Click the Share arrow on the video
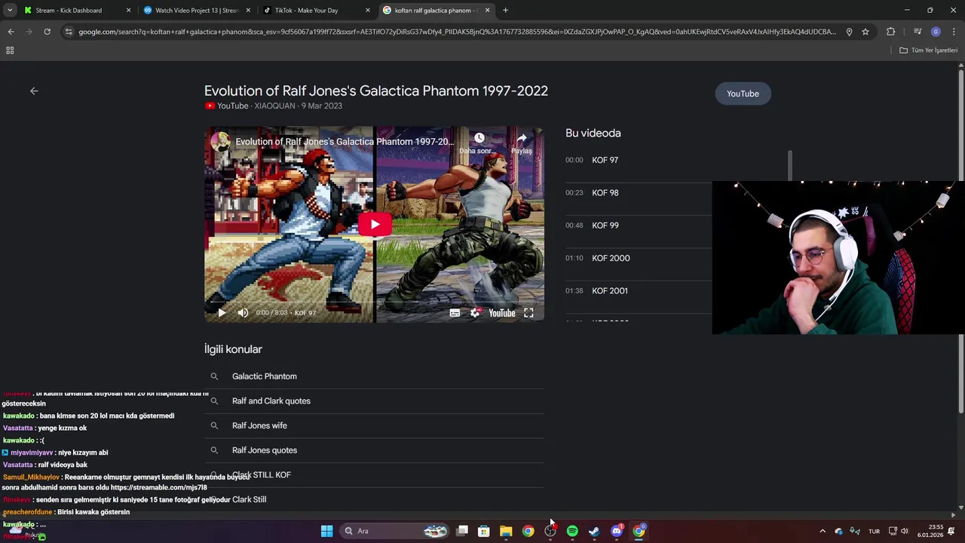 click(522, 138)
